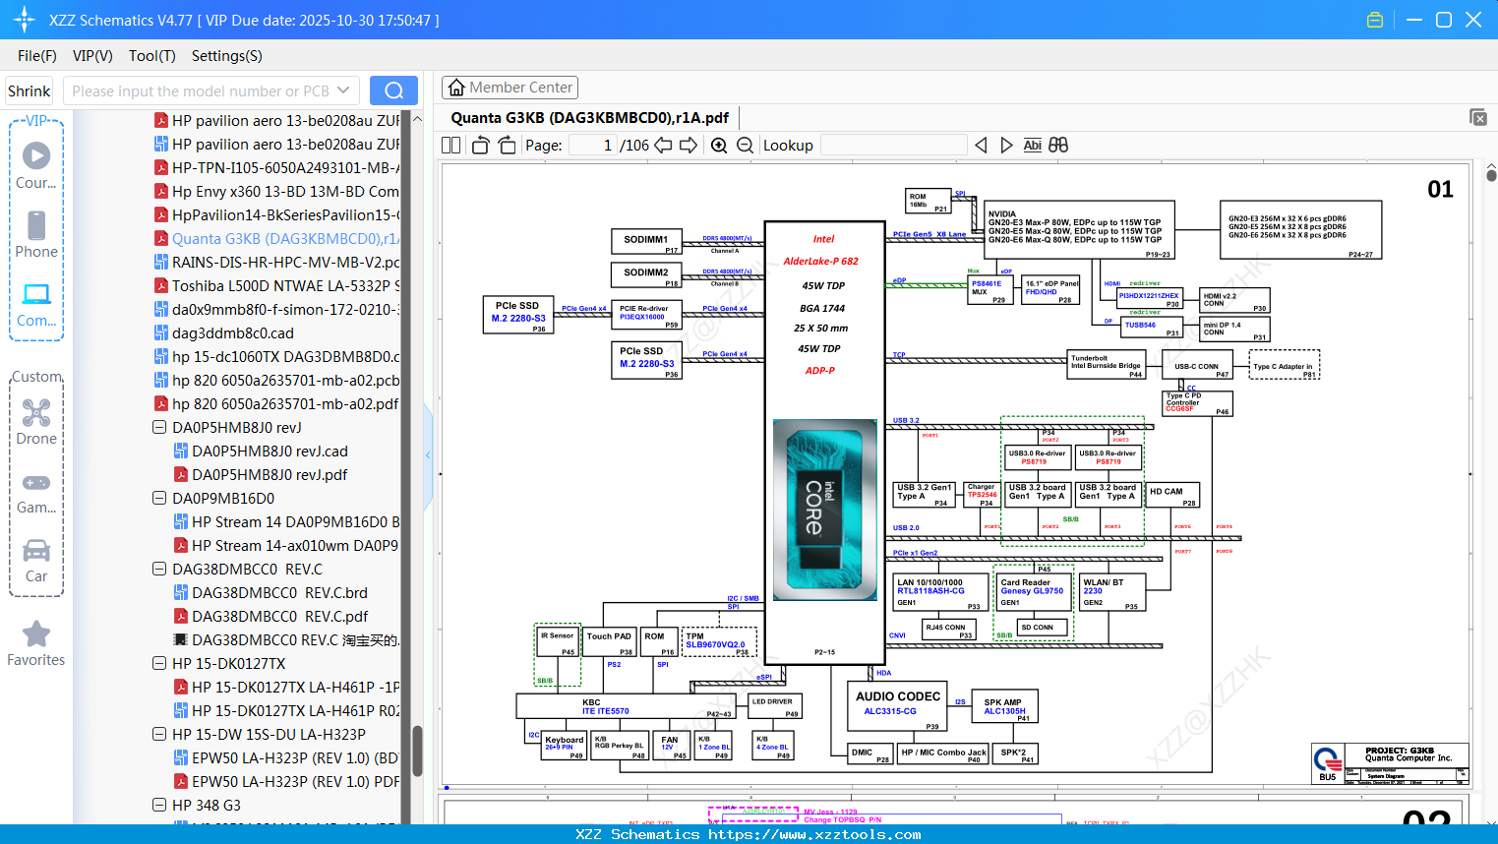Go to the previous page arrow
The height and width of the screenshot is (844, 1498).
(663, 145)
